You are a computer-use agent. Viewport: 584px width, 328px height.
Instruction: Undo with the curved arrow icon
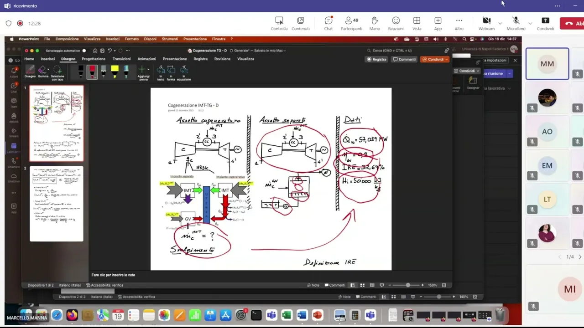click(109, 51)
